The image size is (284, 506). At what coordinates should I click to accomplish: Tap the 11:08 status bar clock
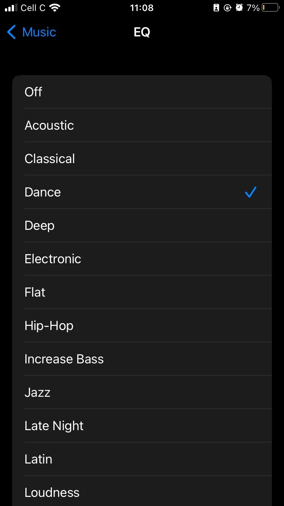(142, 8)
